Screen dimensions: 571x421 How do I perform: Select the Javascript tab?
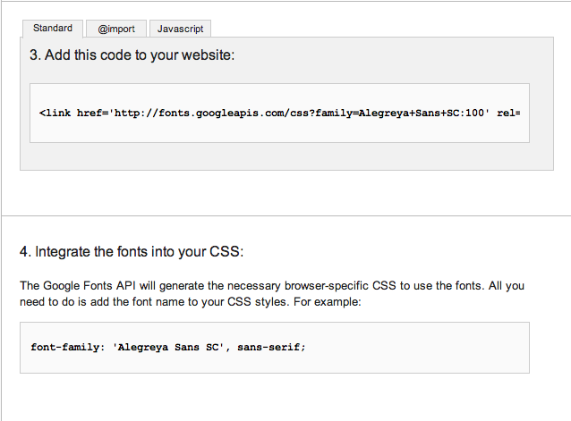[x=180, y=29]
